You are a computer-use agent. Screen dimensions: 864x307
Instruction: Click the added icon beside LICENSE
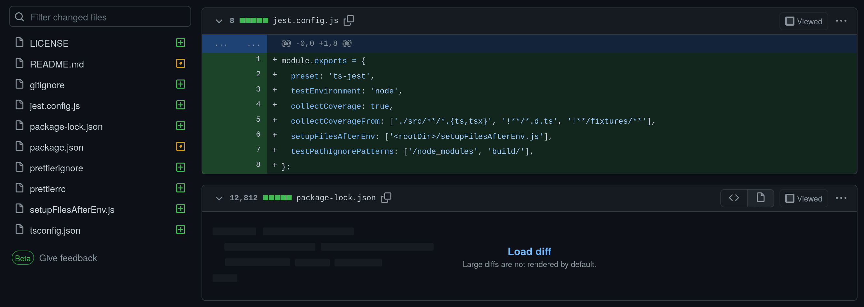180,43
